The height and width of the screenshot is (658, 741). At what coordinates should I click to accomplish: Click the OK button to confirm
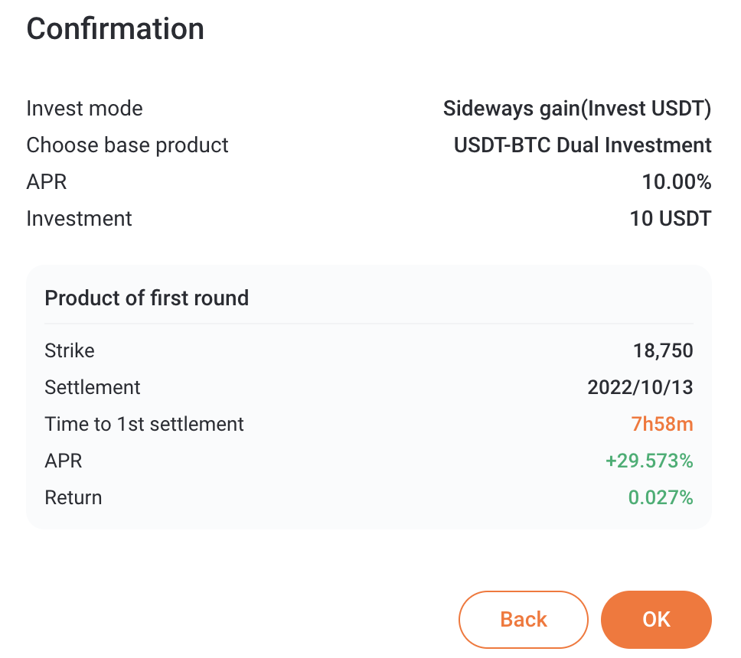click(656, 619)
